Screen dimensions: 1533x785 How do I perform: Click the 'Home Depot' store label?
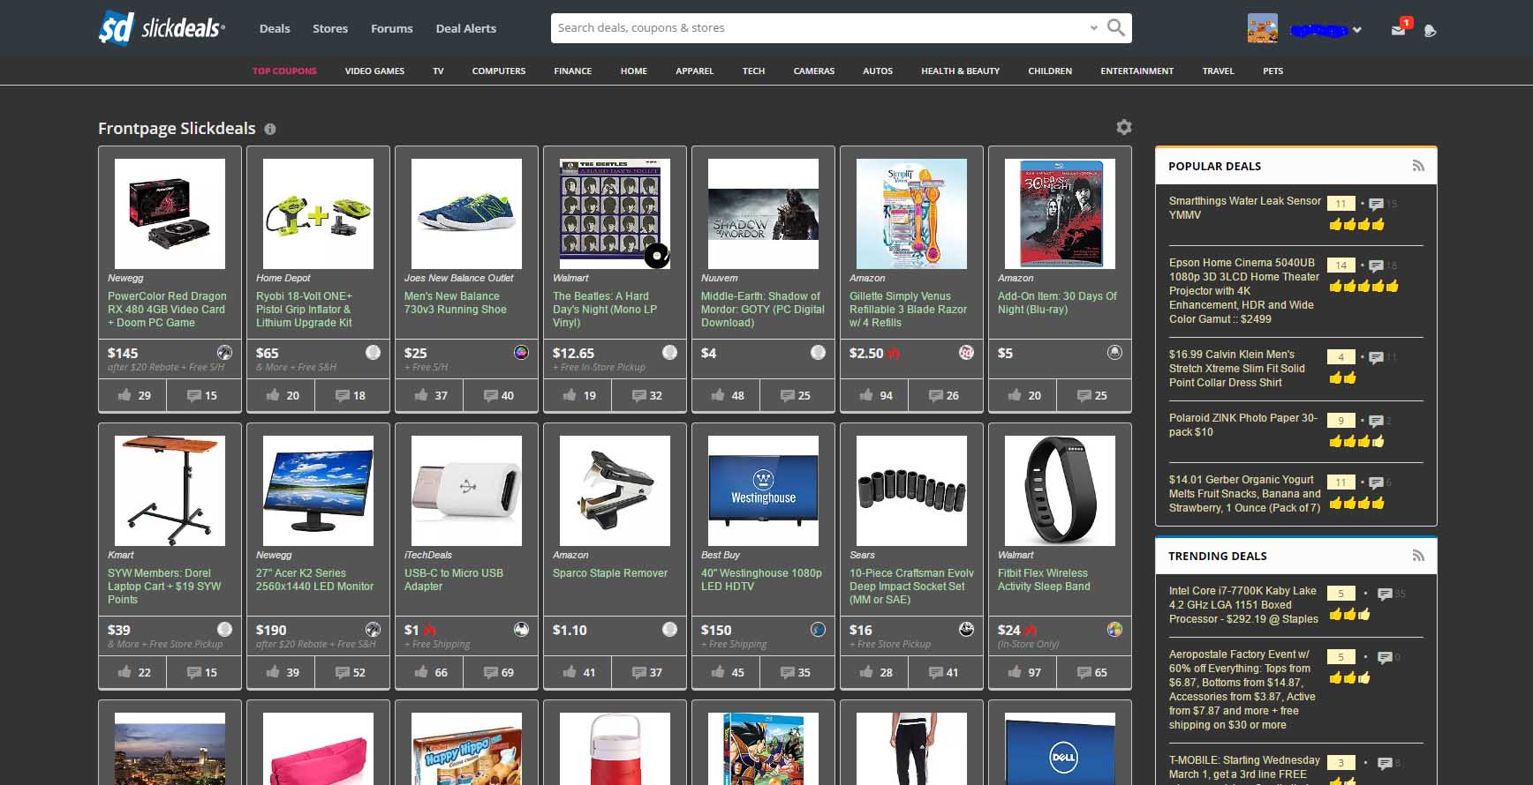tap(283, 278)
